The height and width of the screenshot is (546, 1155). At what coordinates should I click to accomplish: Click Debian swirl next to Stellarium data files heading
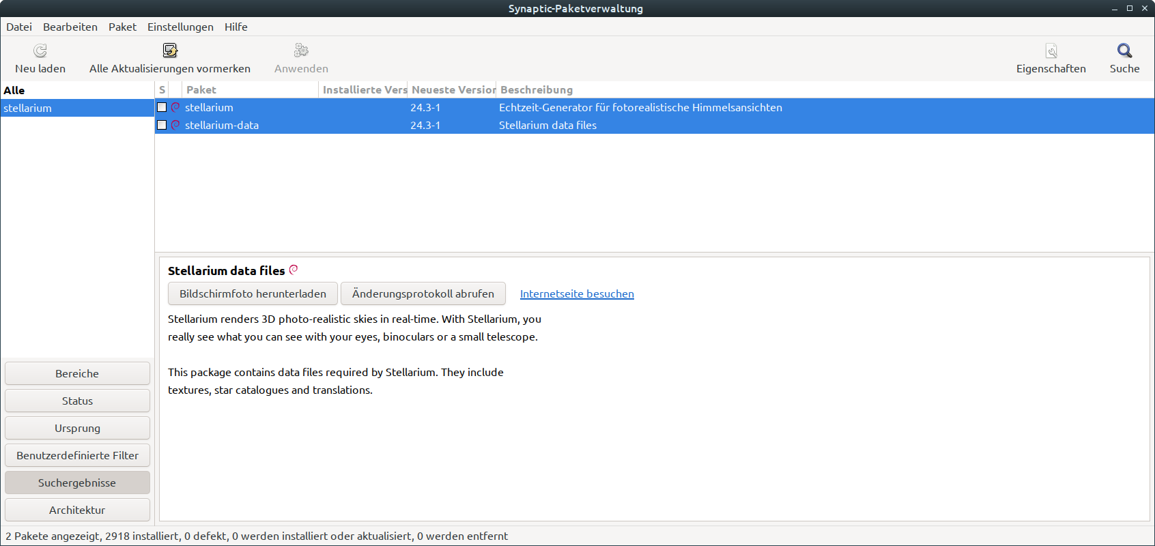click(x=294, y=270)
